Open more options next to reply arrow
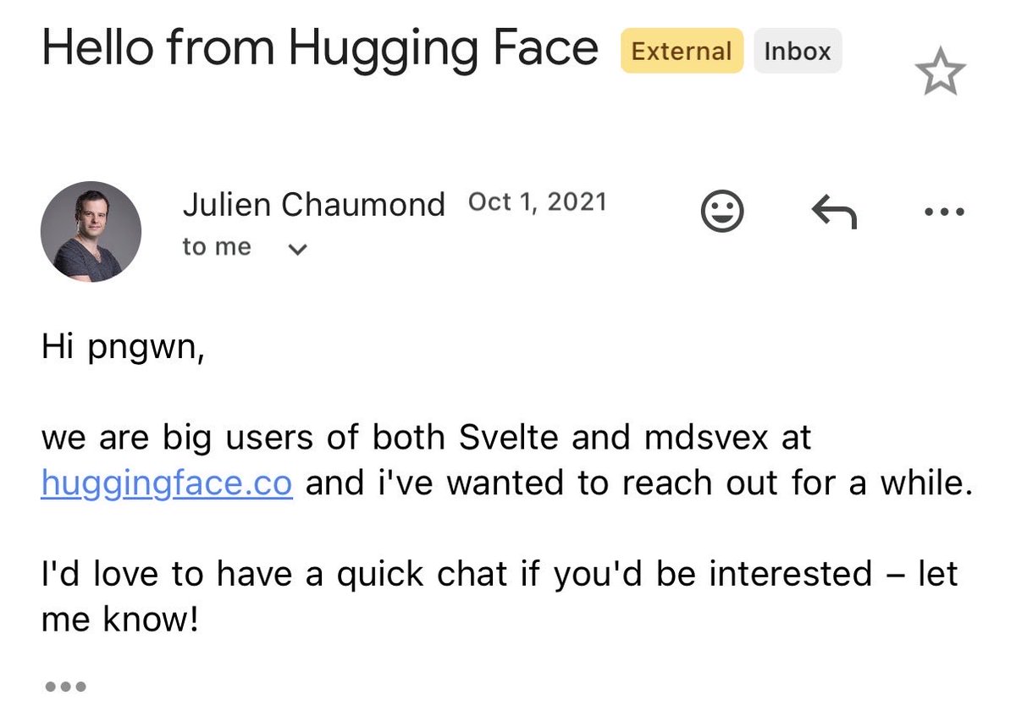Image resolution: width=1016 pixels, height=728 pixels. [x=943, y=212]
